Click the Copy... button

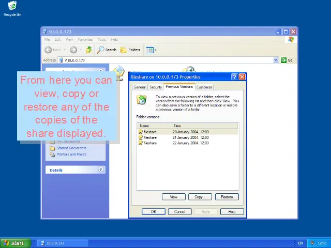tap(200, 197)
